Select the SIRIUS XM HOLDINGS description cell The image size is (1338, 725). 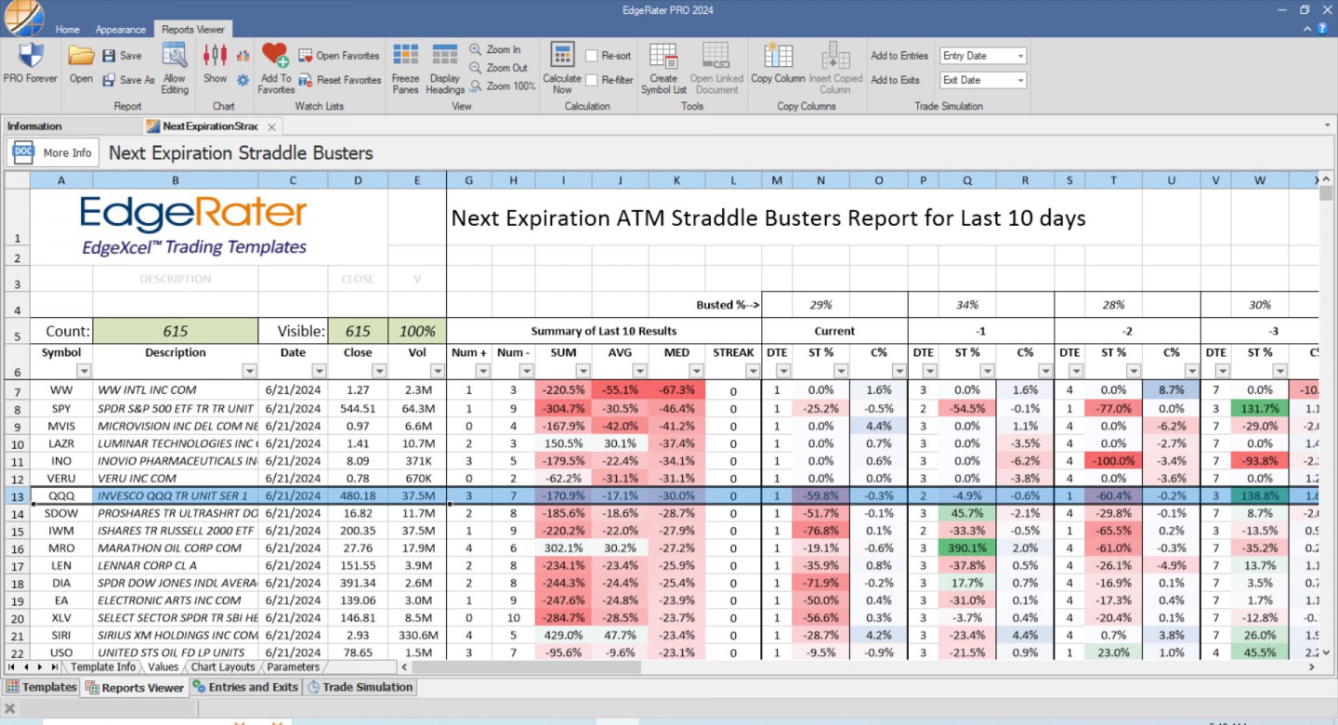pyautogui.click(x=176, y=636)
